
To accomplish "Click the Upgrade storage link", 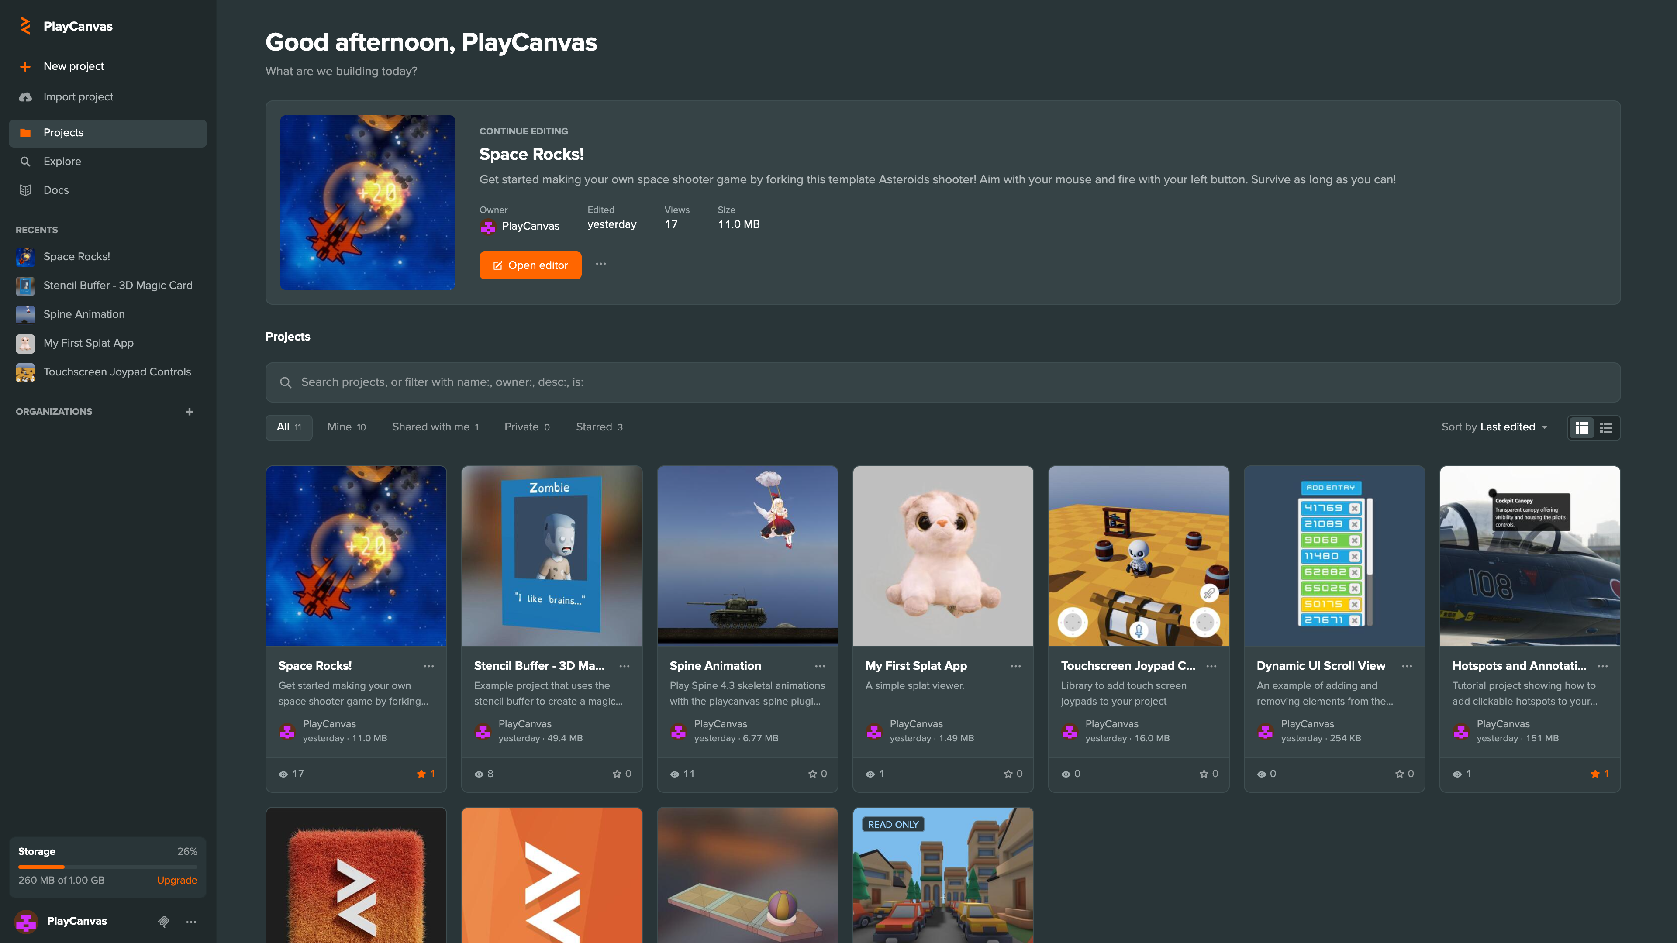I will click(176, 880).
